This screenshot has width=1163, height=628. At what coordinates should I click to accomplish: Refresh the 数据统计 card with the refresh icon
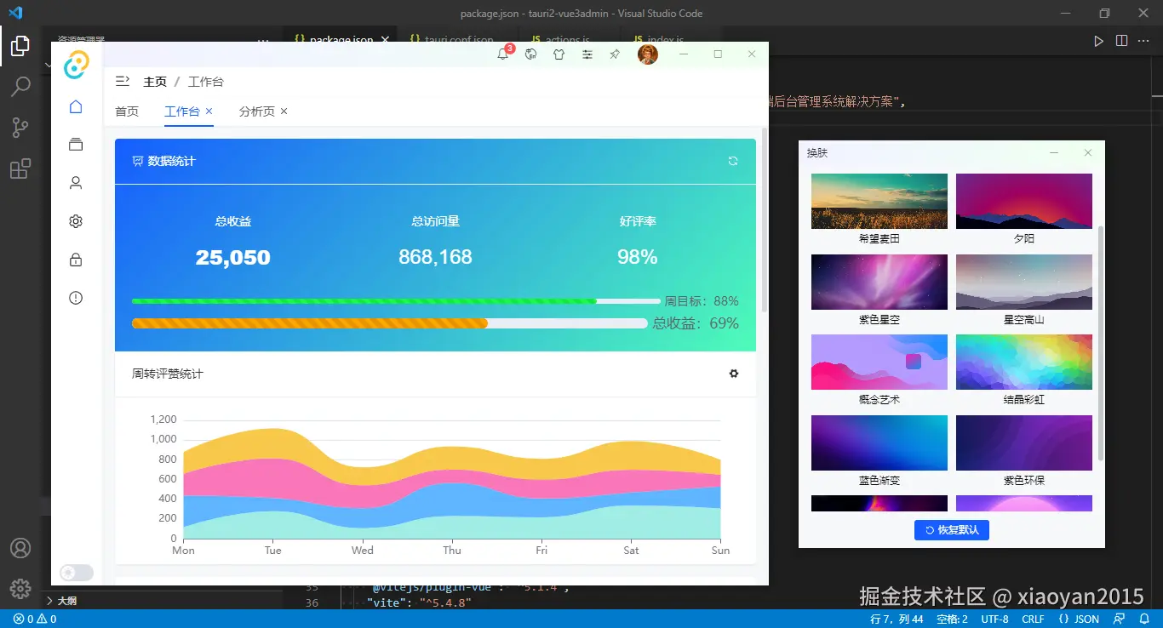[x=733, y=161]
